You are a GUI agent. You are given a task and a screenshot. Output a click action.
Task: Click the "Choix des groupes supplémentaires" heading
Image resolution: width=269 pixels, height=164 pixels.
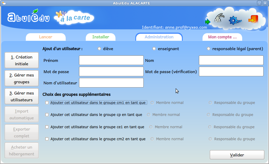(77, 94)
